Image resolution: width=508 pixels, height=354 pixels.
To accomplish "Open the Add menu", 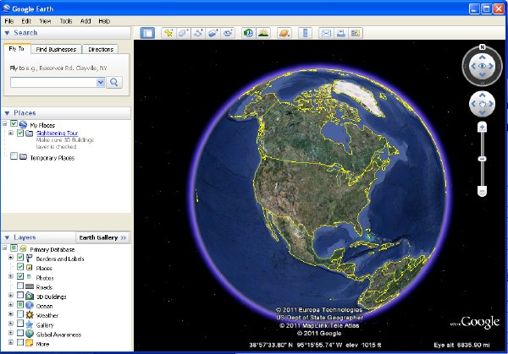I will [x=86, y=21].
